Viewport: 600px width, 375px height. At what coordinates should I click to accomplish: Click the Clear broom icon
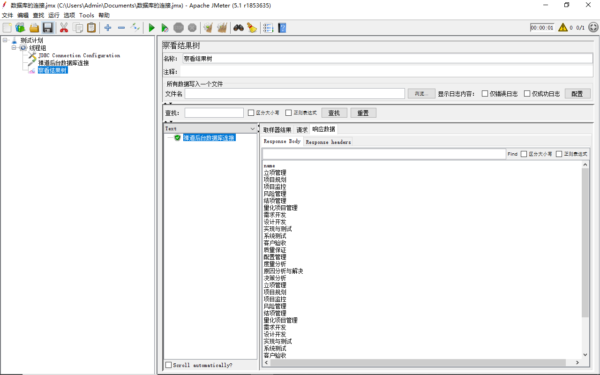(208, 28)
